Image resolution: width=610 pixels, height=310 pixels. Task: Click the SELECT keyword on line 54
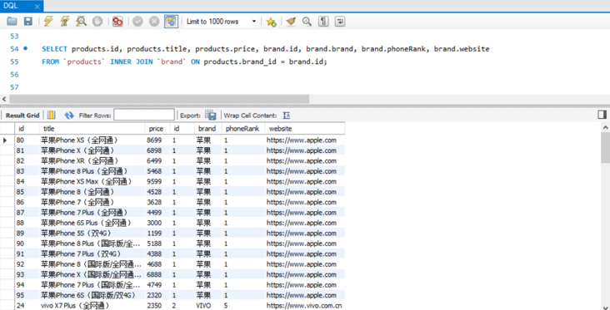click(55, 49)
